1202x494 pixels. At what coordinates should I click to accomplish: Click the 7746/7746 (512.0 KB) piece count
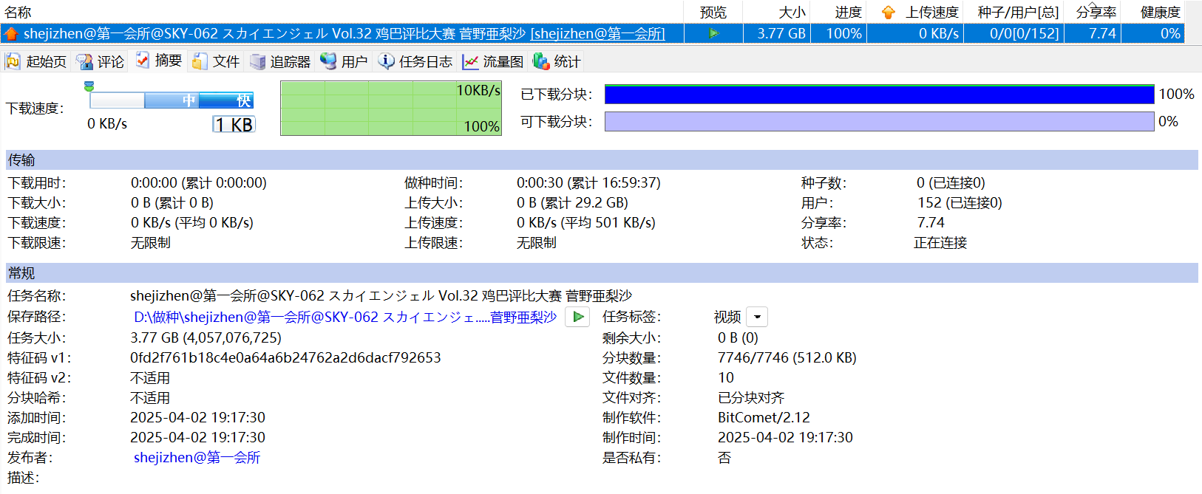[787, 357]
